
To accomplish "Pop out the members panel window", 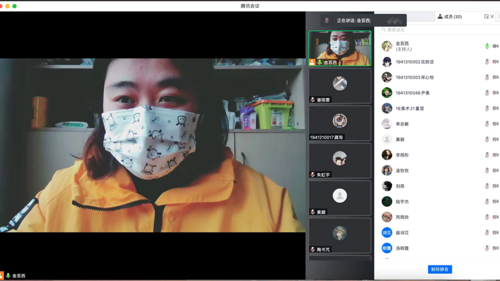I will click(x=486, y=17).
